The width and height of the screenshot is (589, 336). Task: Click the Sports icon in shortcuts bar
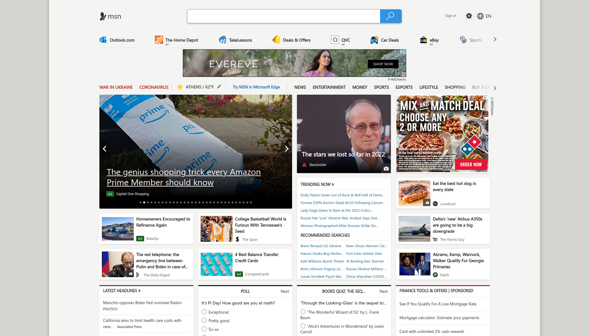pyautogui.click(x=463, y=40)
